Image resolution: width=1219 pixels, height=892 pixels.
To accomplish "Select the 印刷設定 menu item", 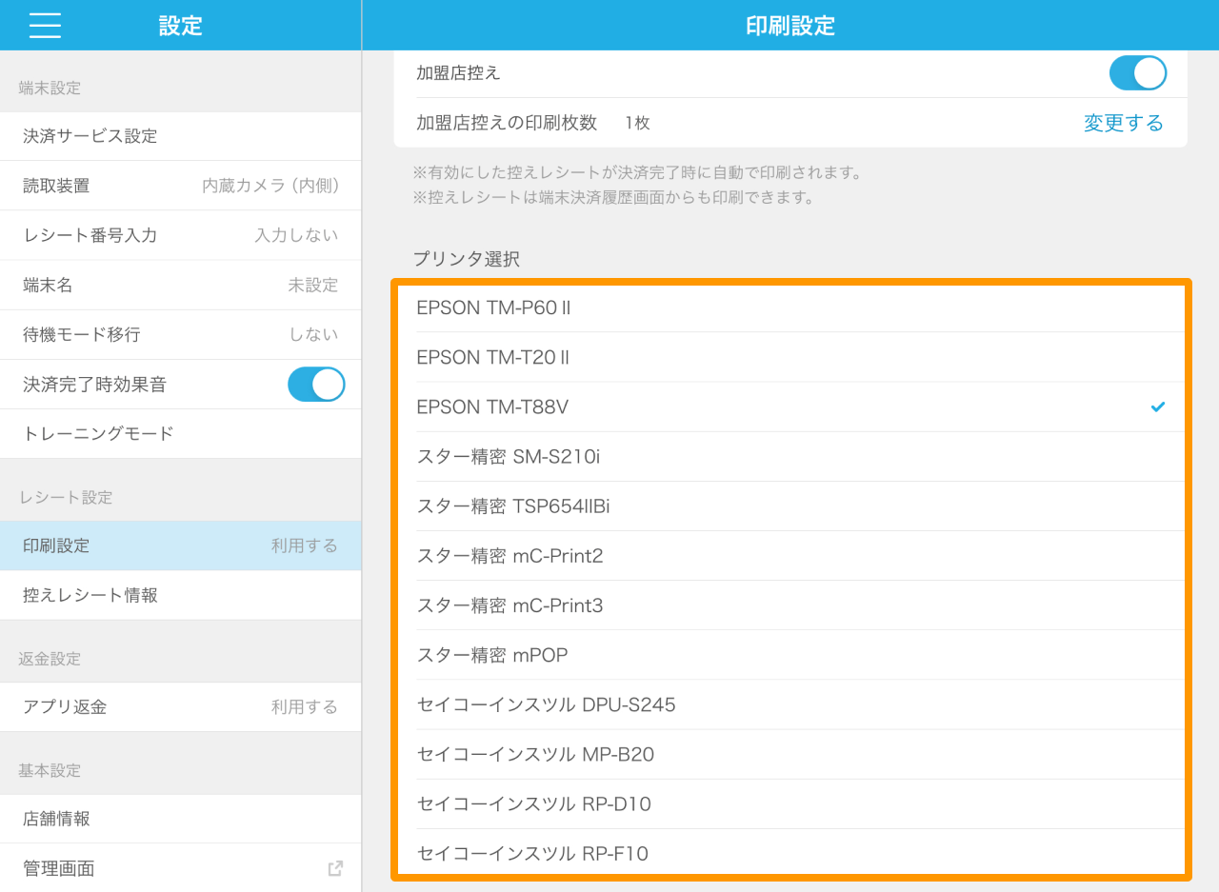I will [x=181, y=545].
